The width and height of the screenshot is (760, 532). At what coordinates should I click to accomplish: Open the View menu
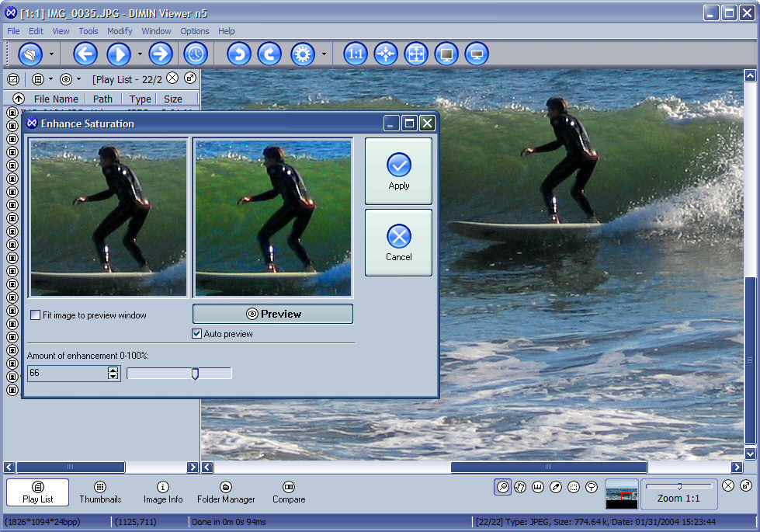point(61,31)
